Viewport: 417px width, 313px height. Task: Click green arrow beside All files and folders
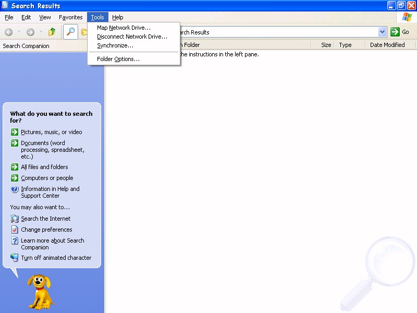point(15,167)
